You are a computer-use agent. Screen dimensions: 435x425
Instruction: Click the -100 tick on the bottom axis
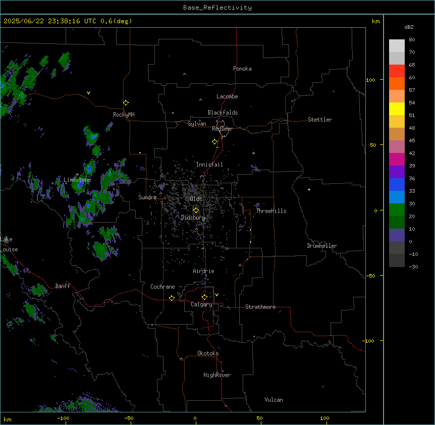63,418
